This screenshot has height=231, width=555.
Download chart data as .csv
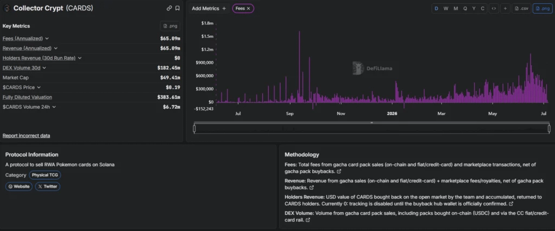(522, 9)
